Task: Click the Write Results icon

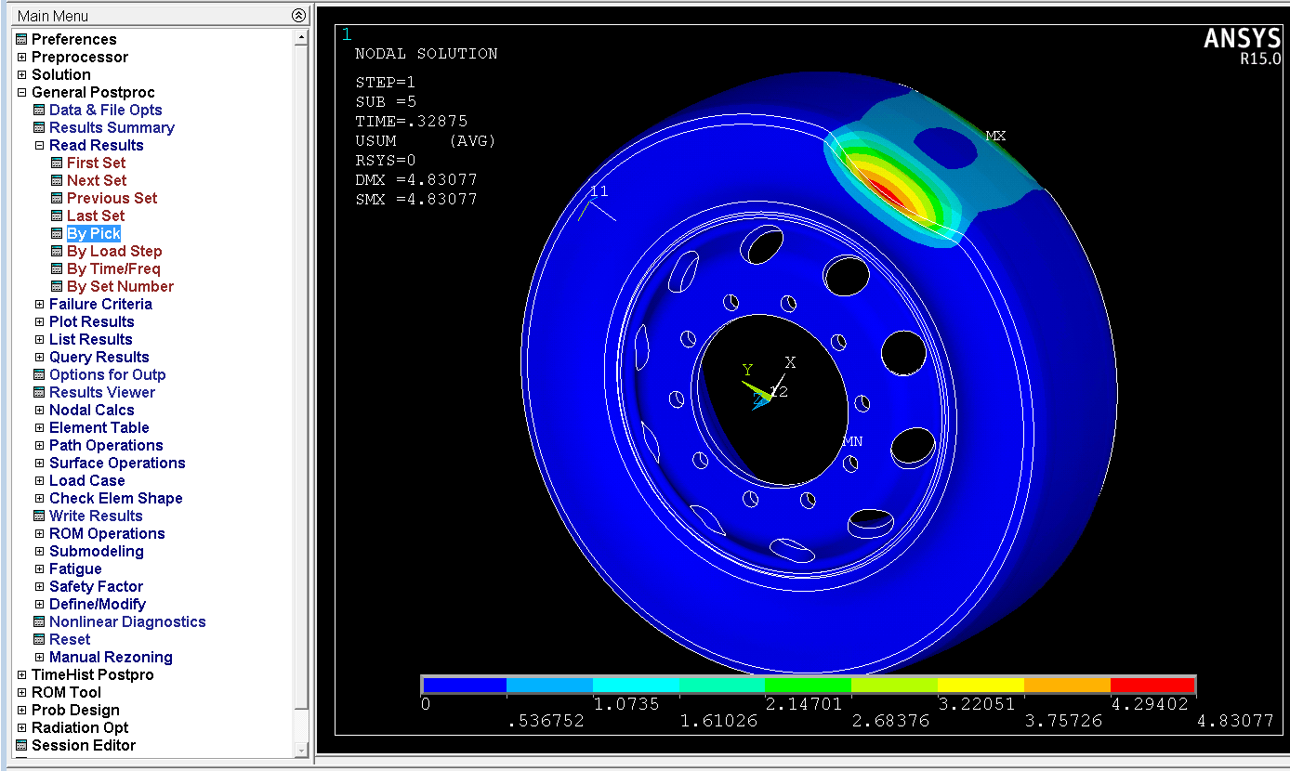Action: click(x=39, y=516)
